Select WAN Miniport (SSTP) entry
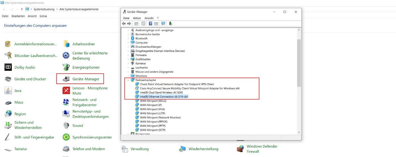Image resolution: width=396 pixels, height=157 pixels. (153, 130)
